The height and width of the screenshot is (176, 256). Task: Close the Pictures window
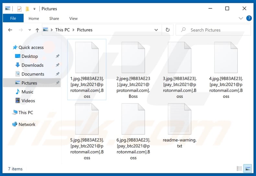[x=244, y=8]
